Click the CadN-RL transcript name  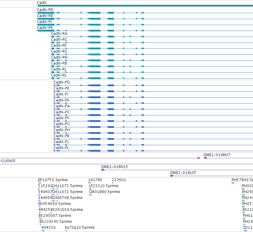point(59,75)
